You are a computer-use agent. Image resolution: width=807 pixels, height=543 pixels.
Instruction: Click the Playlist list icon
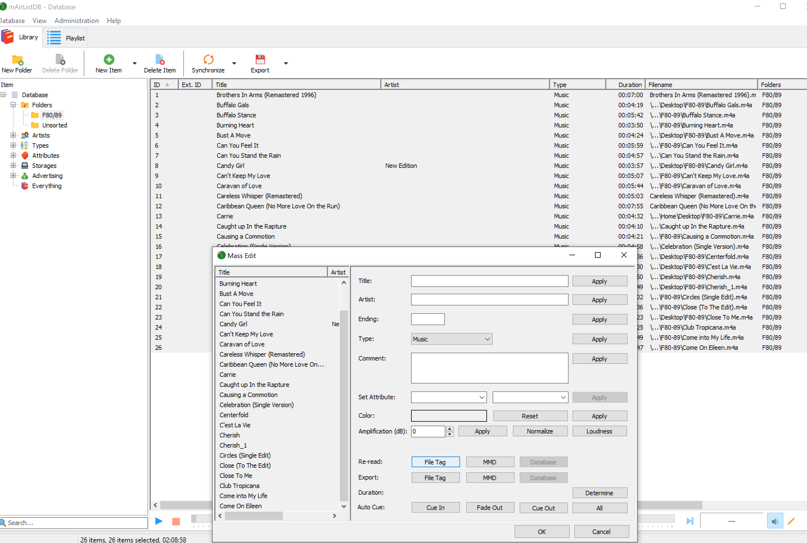(x=54, y=38)
